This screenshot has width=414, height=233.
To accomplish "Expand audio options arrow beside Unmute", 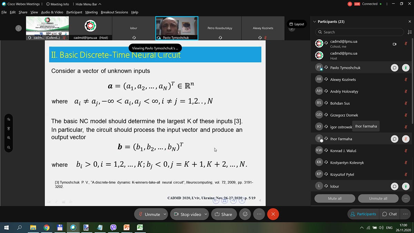I will pos(165,214).
